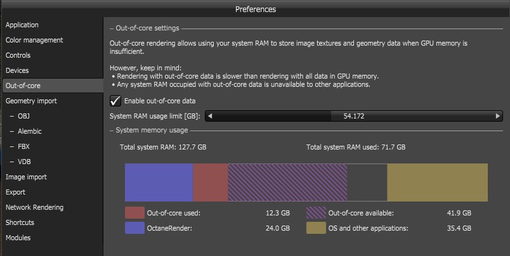Toggle the Enable out-of-core data checkbox

[x=115, y=101]
